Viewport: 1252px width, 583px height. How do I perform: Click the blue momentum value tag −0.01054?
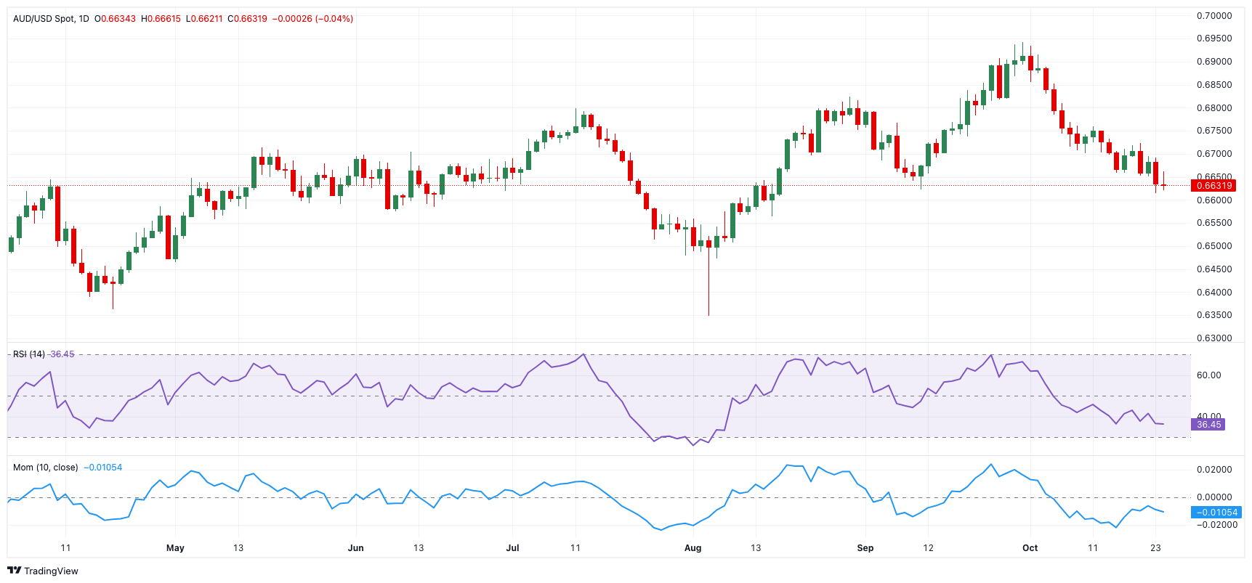pyautogui.click(x=1216, y=513)
